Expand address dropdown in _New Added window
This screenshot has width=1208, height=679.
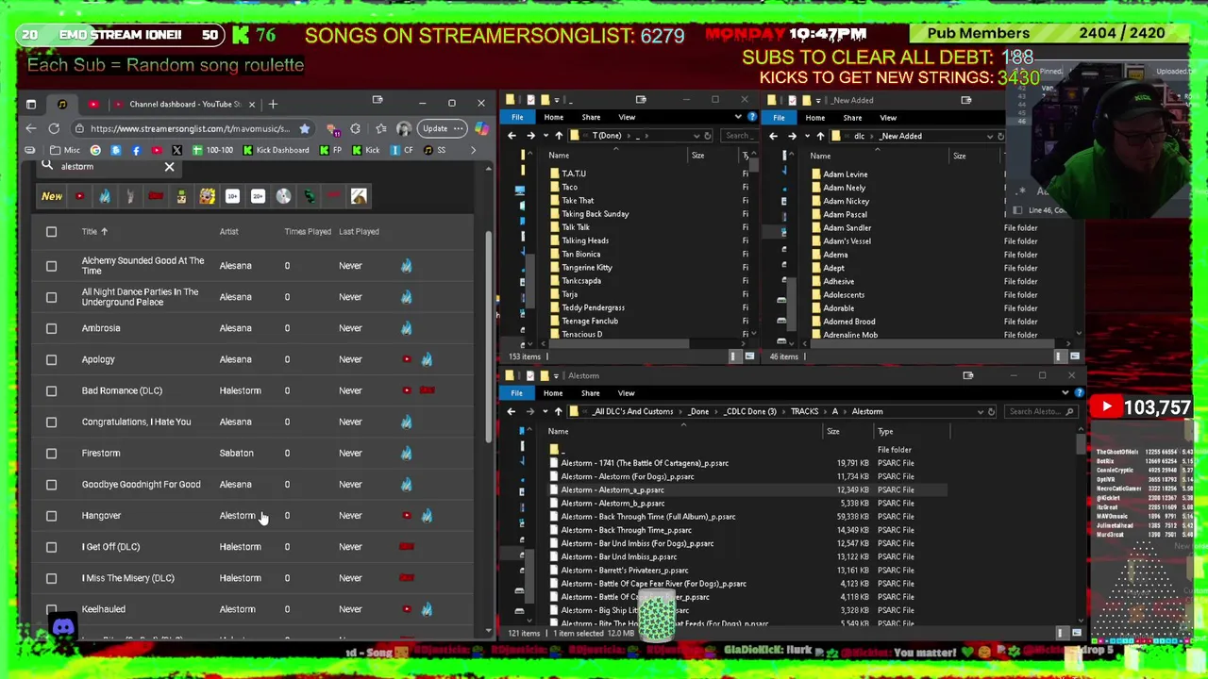click(x=989, y=136)
